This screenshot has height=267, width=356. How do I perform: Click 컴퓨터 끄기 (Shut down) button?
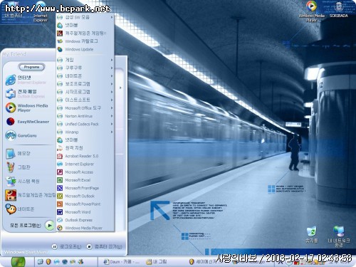click(104, 247)
